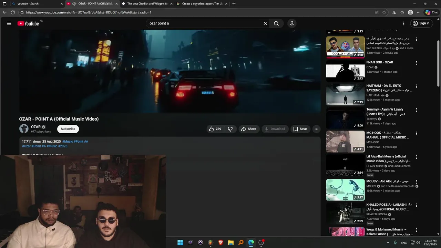The image size is (441, 248).
Task: Open options menu for HAITHAM video
Action: pyautogui.click(x=417, y=86)
